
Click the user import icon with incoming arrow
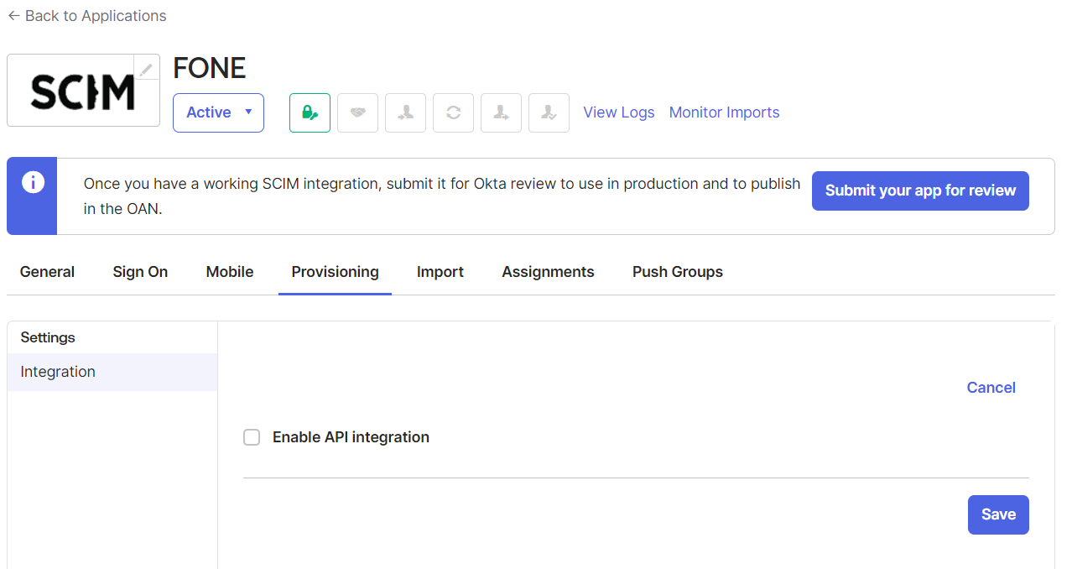click(405, 112)
